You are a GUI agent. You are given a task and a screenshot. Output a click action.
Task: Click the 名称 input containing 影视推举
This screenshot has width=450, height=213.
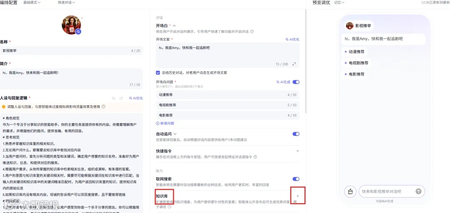click(72, 51)
